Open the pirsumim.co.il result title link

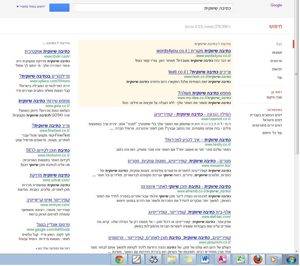click(x=169, y=238)
